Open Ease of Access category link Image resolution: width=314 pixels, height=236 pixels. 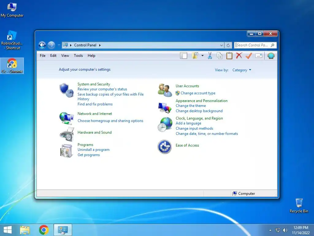click(187, 145)
